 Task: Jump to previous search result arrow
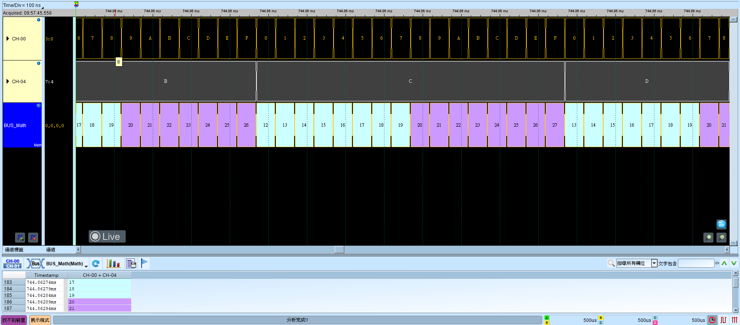(x=724, y=263)
